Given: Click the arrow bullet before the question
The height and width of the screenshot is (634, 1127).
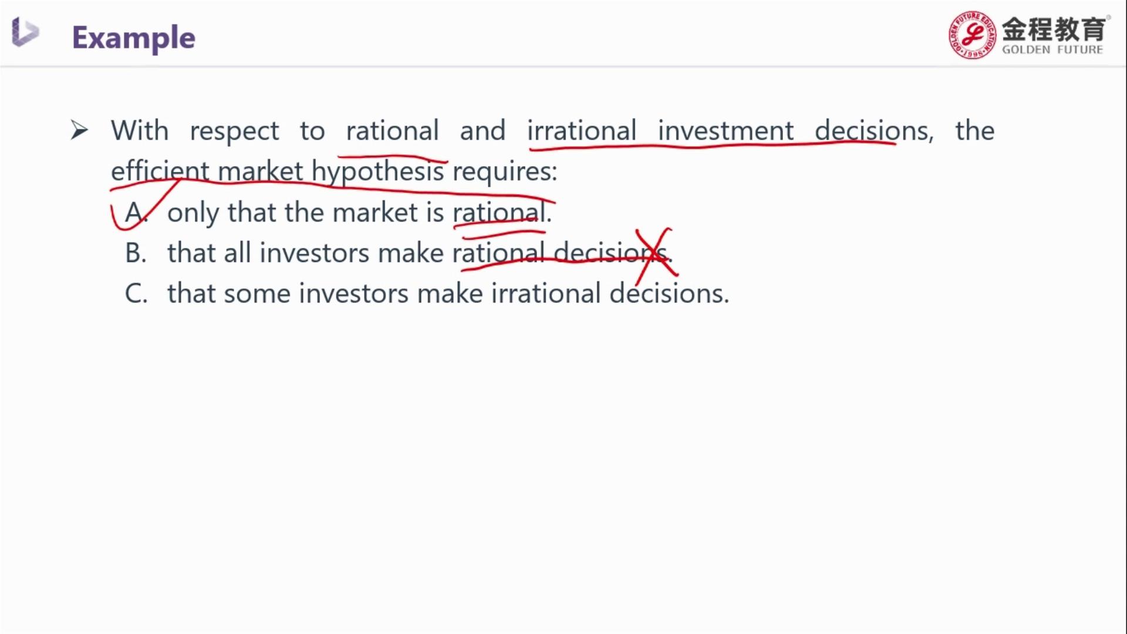Looking at the screenshot, I should [79, 130].
